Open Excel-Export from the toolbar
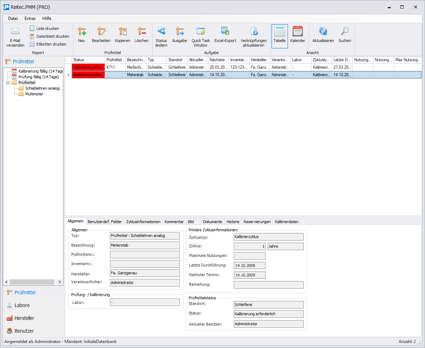The height and width of the screenshot is (348, 425). pyautogui.click(x=225, y=32)
